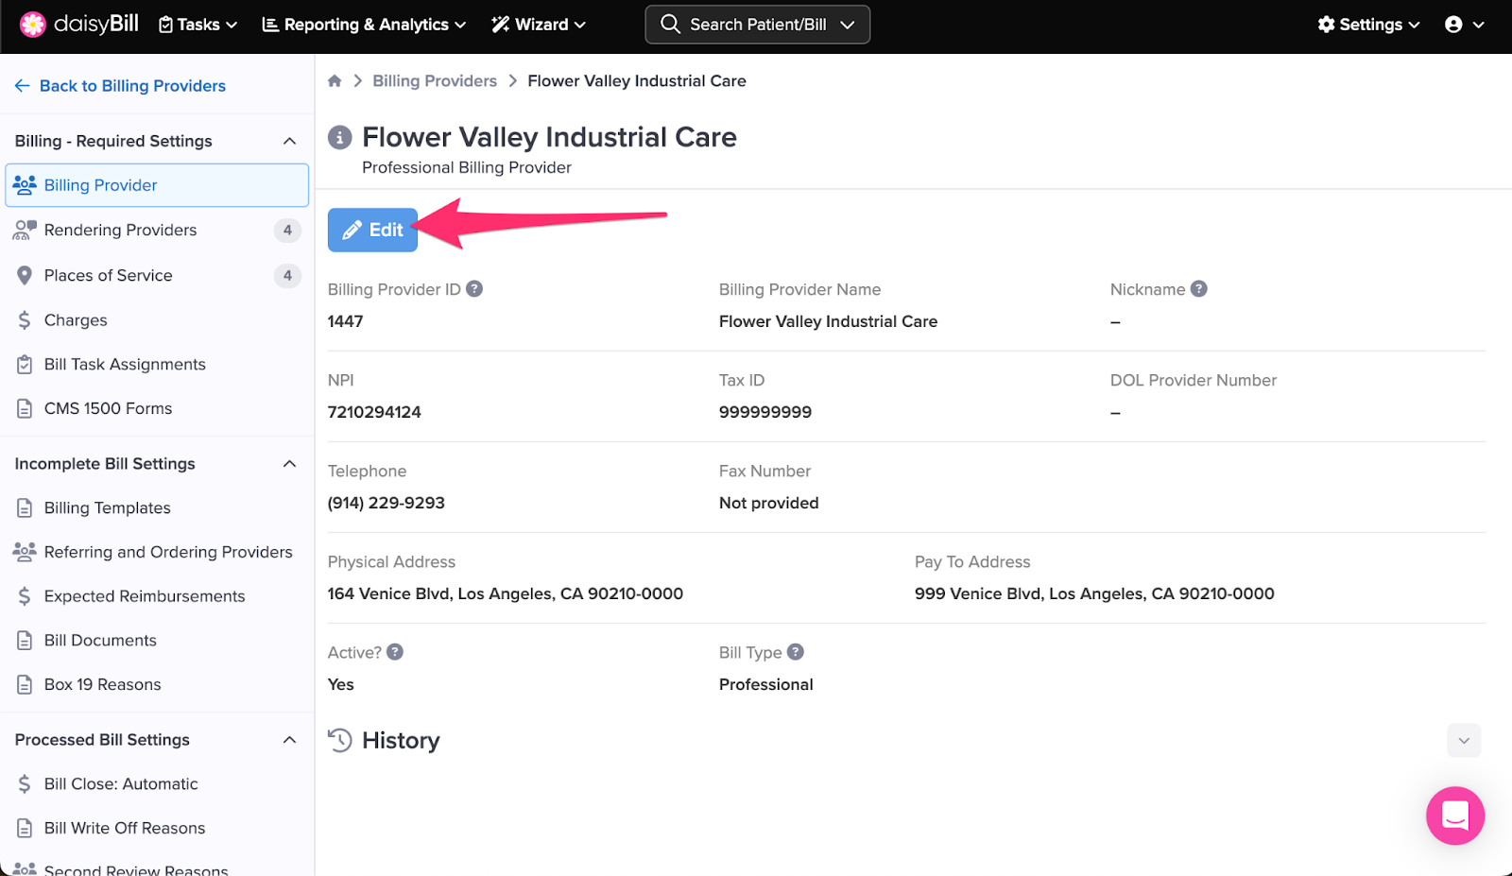Collapse Incomplete Bill Settings section
Viewport: 1512px width, 876px height.
[x=289, y=464]
